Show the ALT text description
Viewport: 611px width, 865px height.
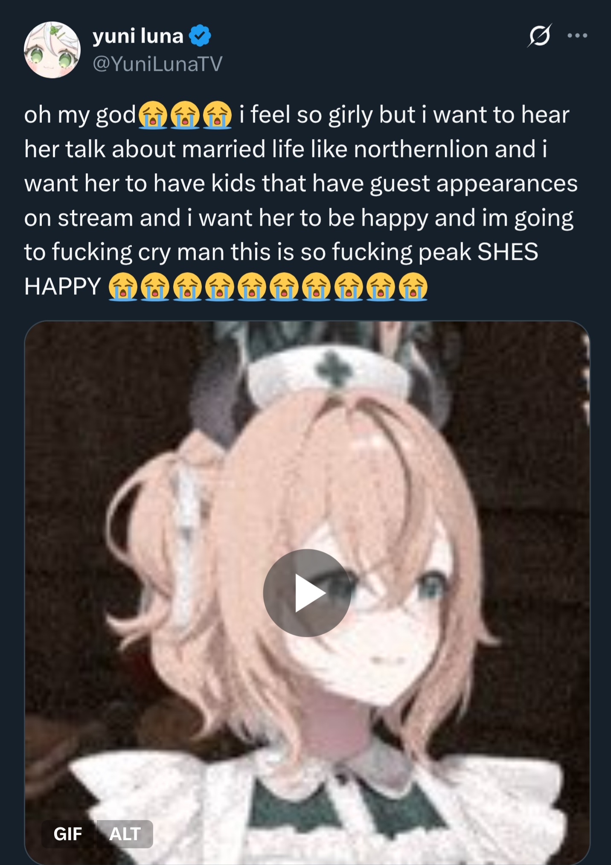[125, 834]
